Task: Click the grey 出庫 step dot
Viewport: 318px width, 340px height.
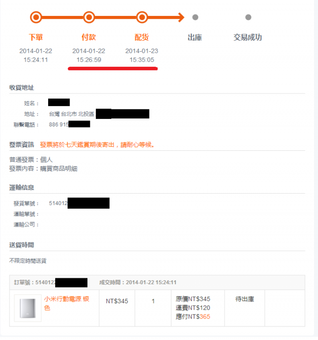Action: [195, 17]
